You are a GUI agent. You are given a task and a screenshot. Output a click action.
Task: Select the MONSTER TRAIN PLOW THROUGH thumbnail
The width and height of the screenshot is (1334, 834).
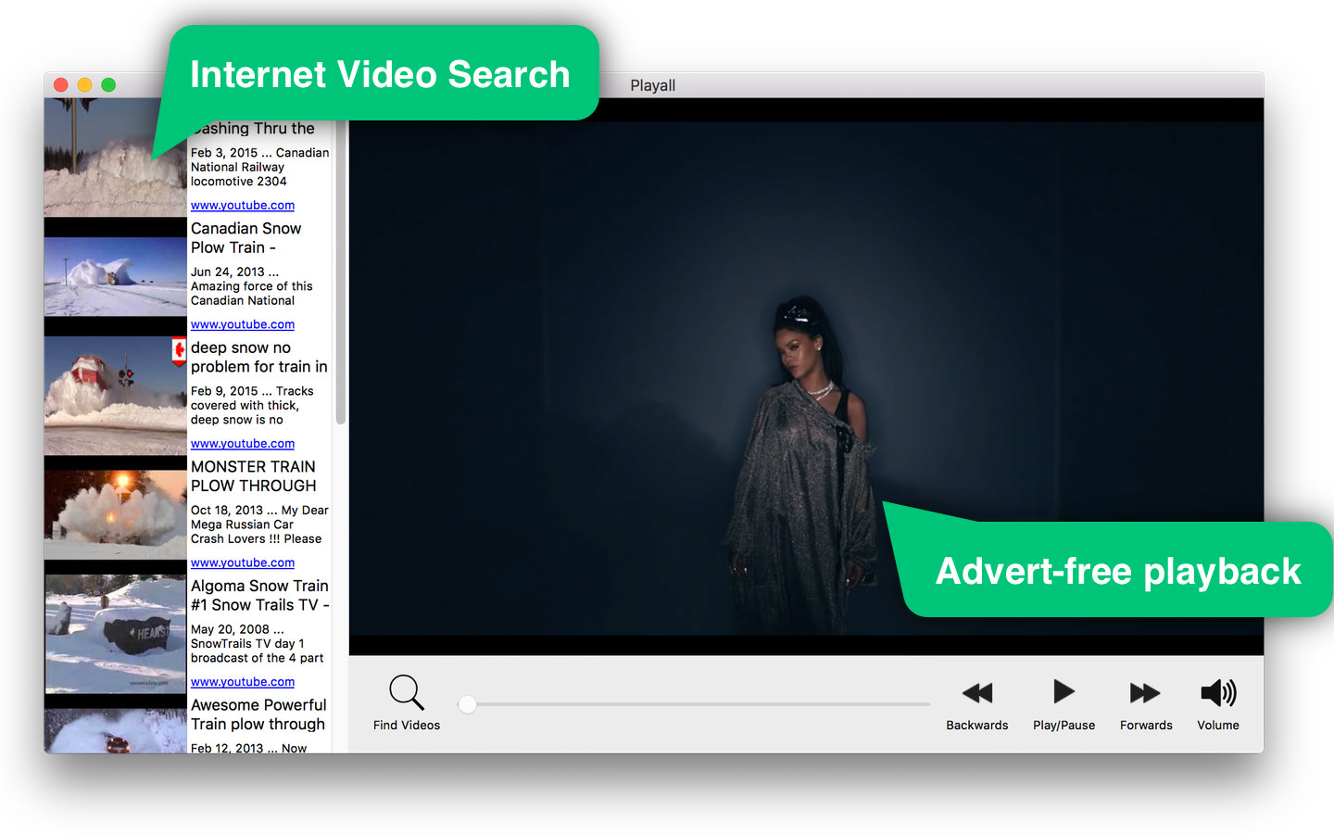(x=115, y=514)
